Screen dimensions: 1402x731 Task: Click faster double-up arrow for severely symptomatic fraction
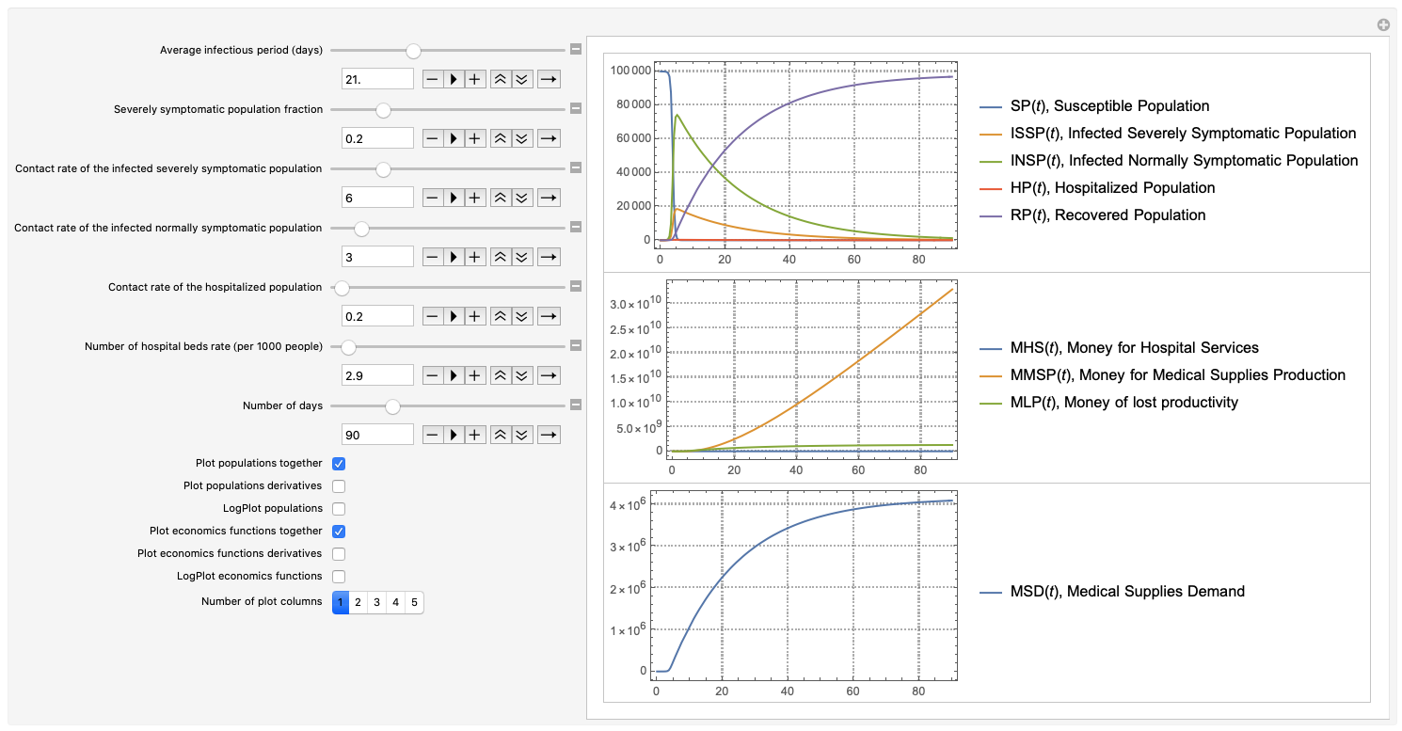(502, 139)
